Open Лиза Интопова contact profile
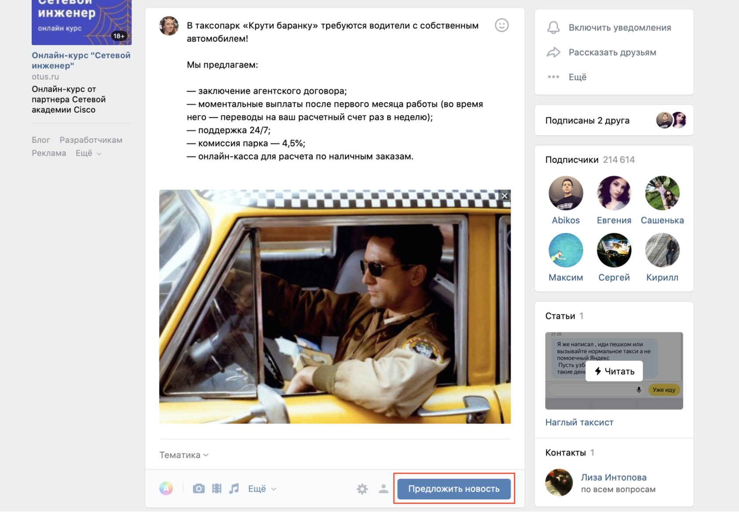 613,477
